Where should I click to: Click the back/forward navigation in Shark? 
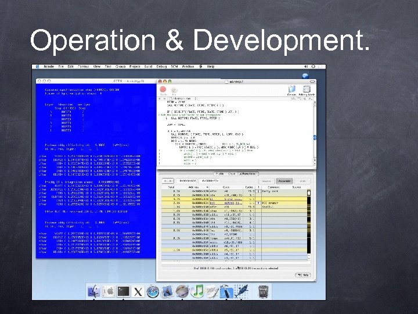pos(168,181)
